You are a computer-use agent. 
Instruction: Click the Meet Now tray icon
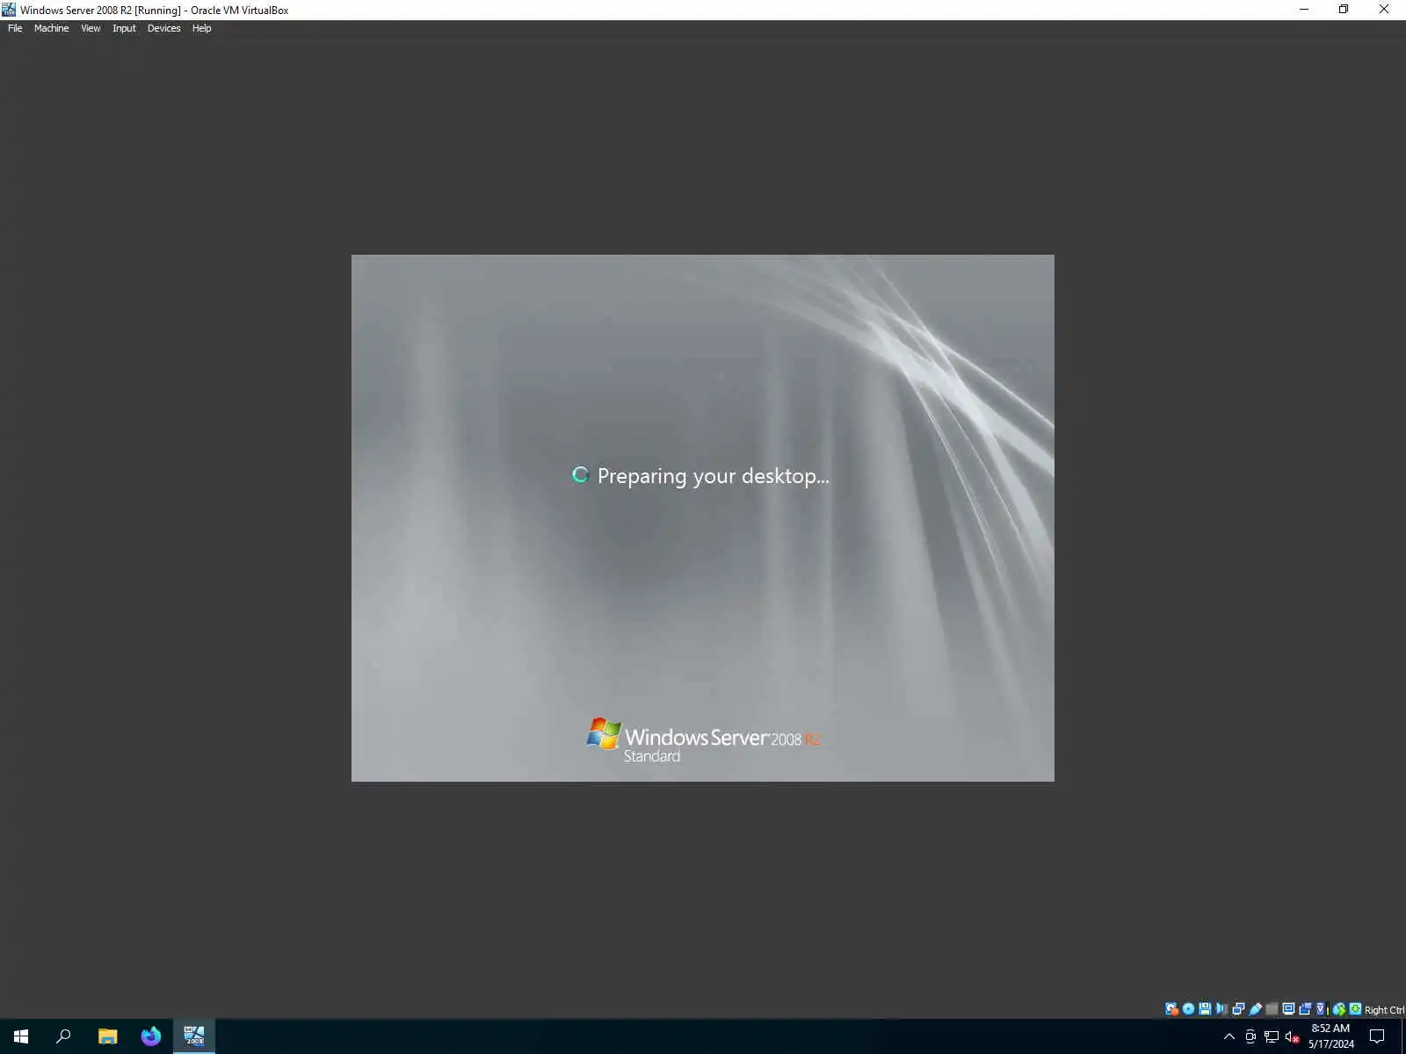coord(1250,1036)
